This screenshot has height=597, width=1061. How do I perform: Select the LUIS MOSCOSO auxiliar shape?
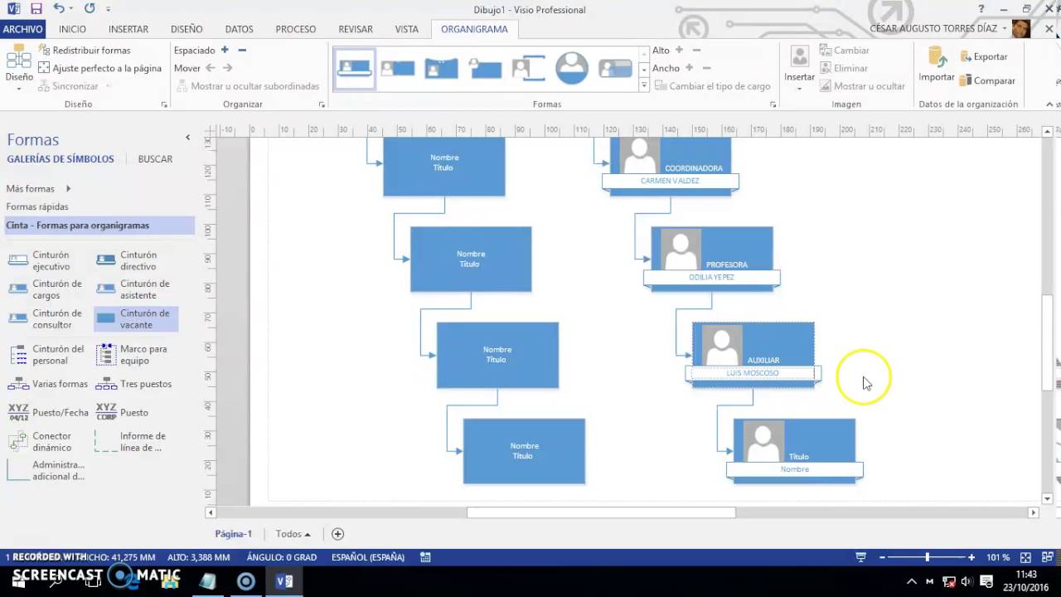tap(753, 354)
